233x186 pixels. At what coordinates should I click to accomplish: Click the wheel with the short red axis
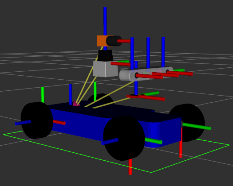click(37, 120)
